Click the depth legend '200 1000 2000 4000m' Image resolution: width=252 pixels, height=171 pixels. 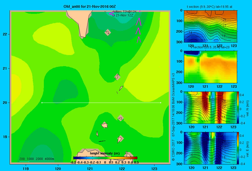pyautogui.click(x=37, y=159)
